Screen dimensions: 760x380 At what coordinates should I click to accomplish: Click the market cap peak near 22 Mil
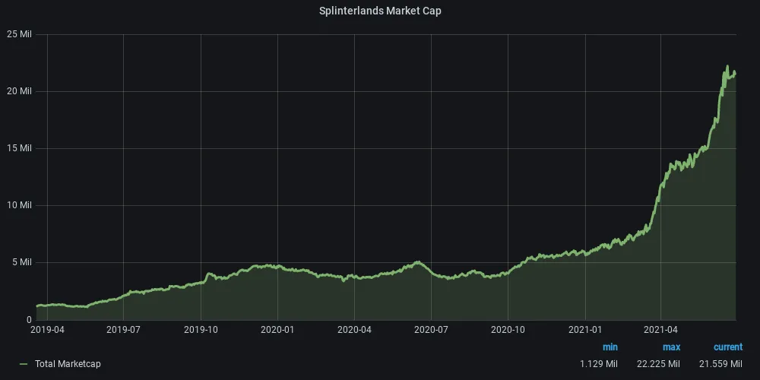click(727, 66)
